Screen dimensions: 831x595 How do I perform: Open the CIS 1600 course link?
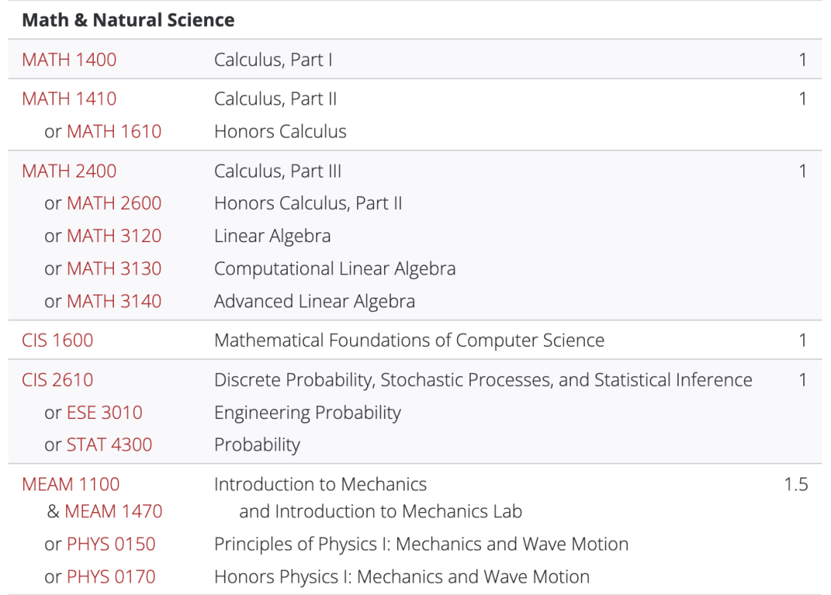pos(57,341)
